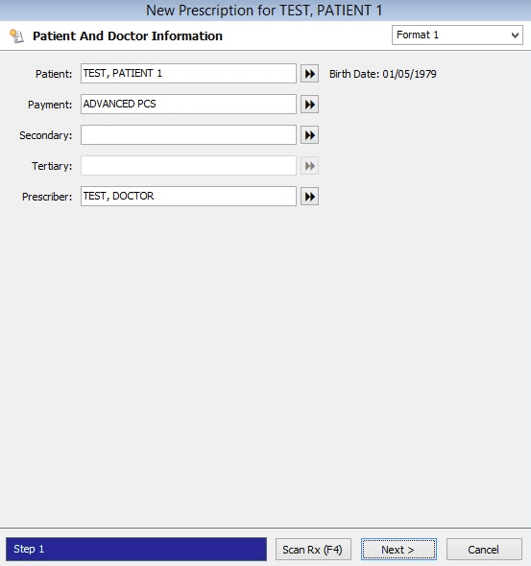Go to the next step with Next >
Viewport: 531px width, 566px height.
tap(398, 550)
